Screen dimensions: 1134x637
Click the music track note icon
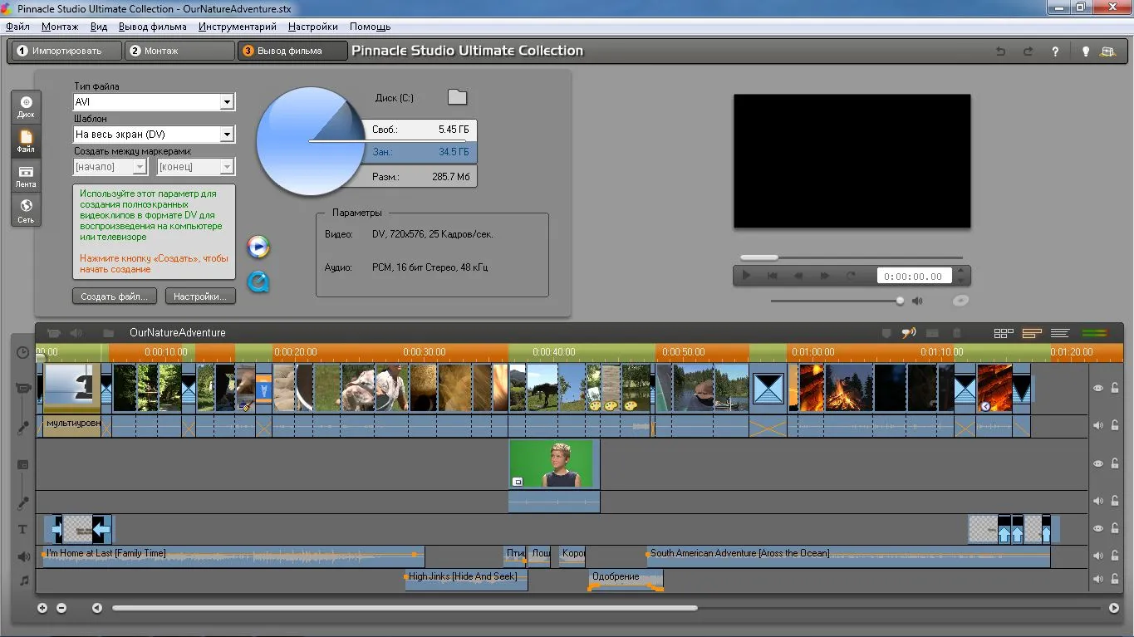[24, 580]
